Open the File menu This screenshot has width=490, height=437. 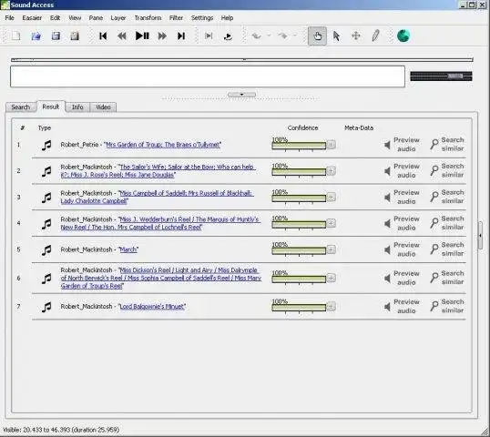10,18
